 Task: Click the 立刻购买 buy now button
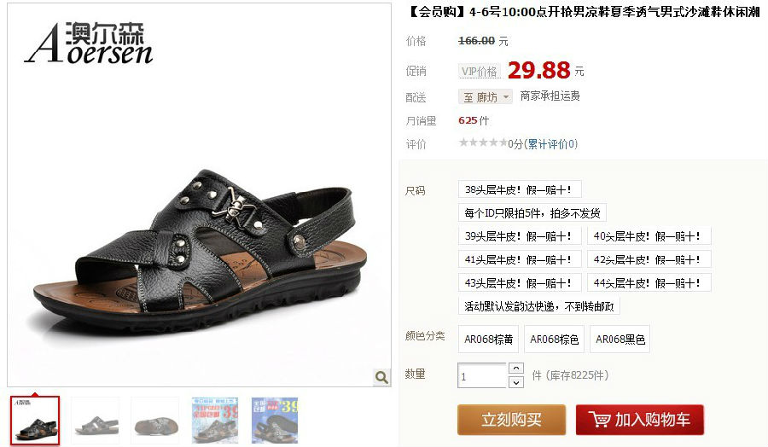[511, 420]
